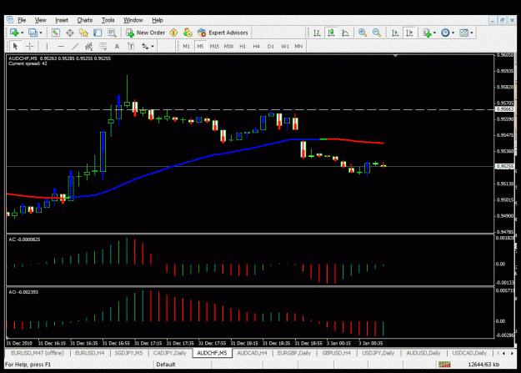This screenshot has width=521, height=373.
Task: Click the Zoom In magnifier icon
Action: point(363,33)
